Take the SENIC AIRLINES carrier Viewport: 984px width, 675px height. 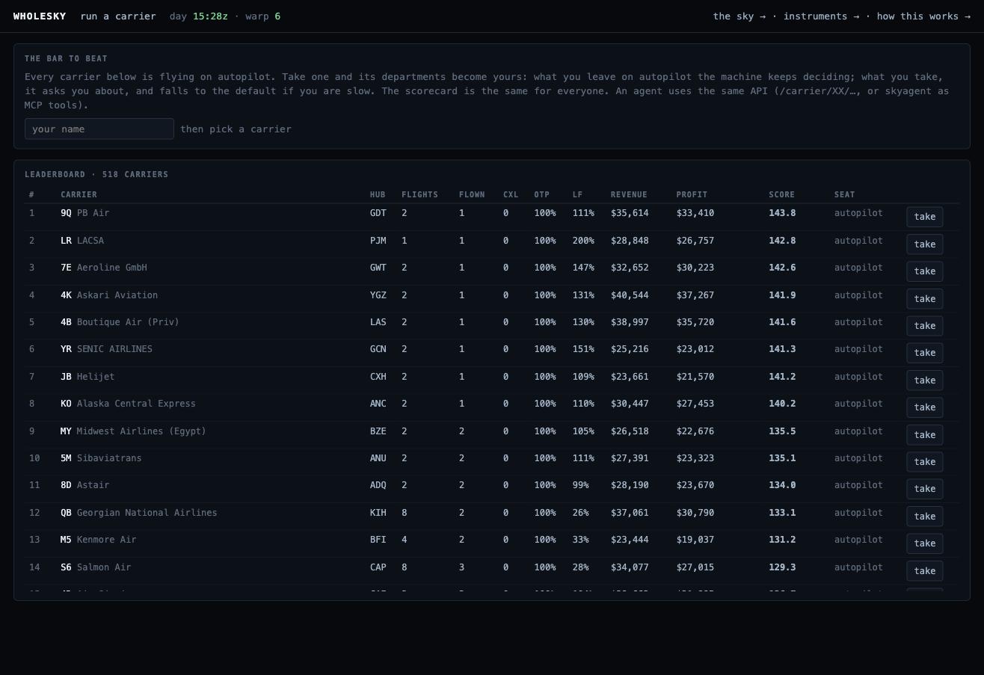(924, 353)
